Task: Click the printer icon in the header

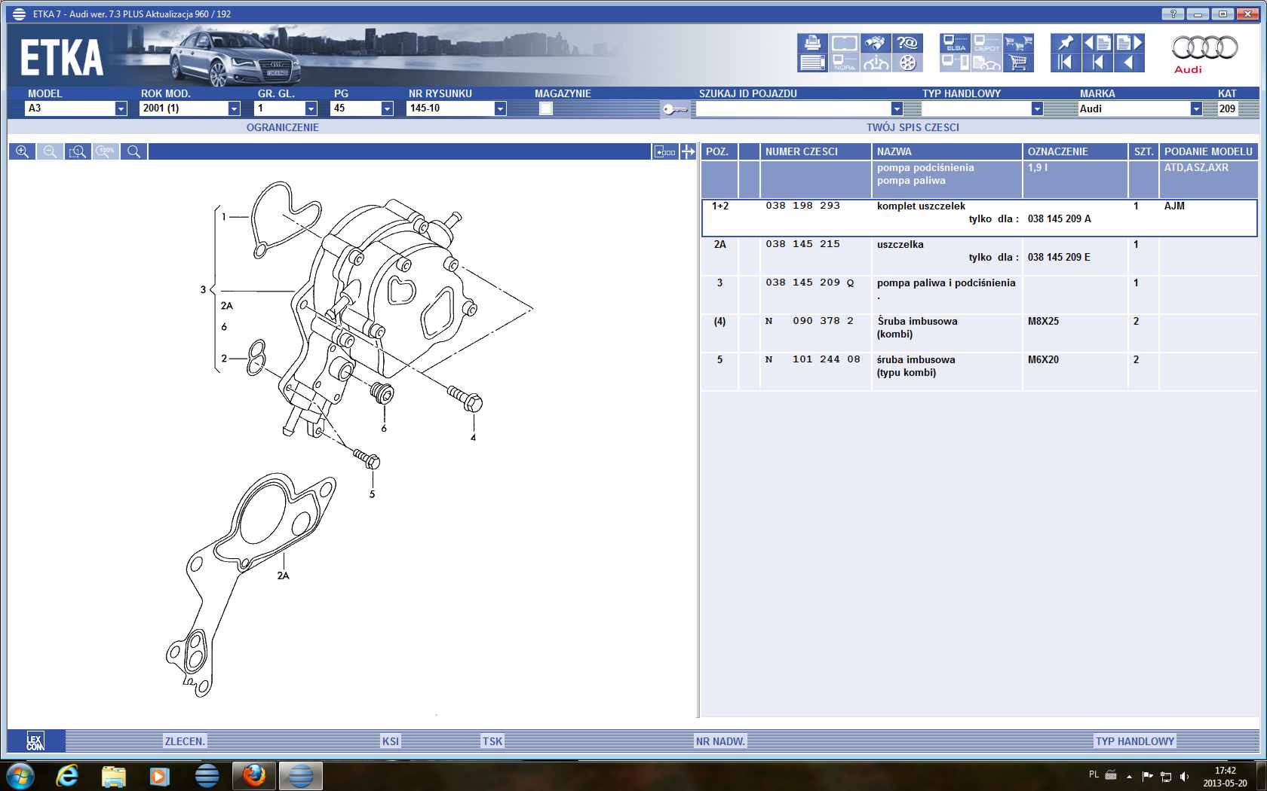Action: click(812, 43)
